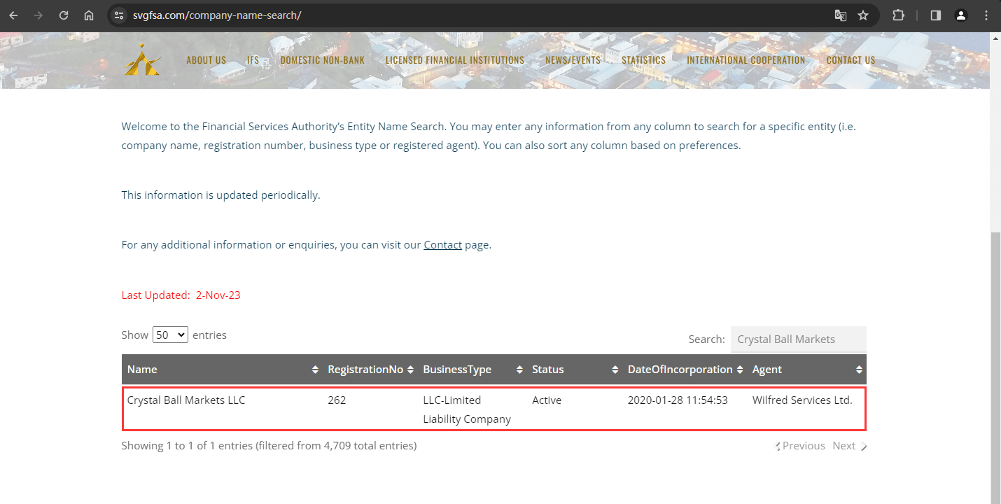Click LLC-Limited Liability Company cell

point(467,409)
